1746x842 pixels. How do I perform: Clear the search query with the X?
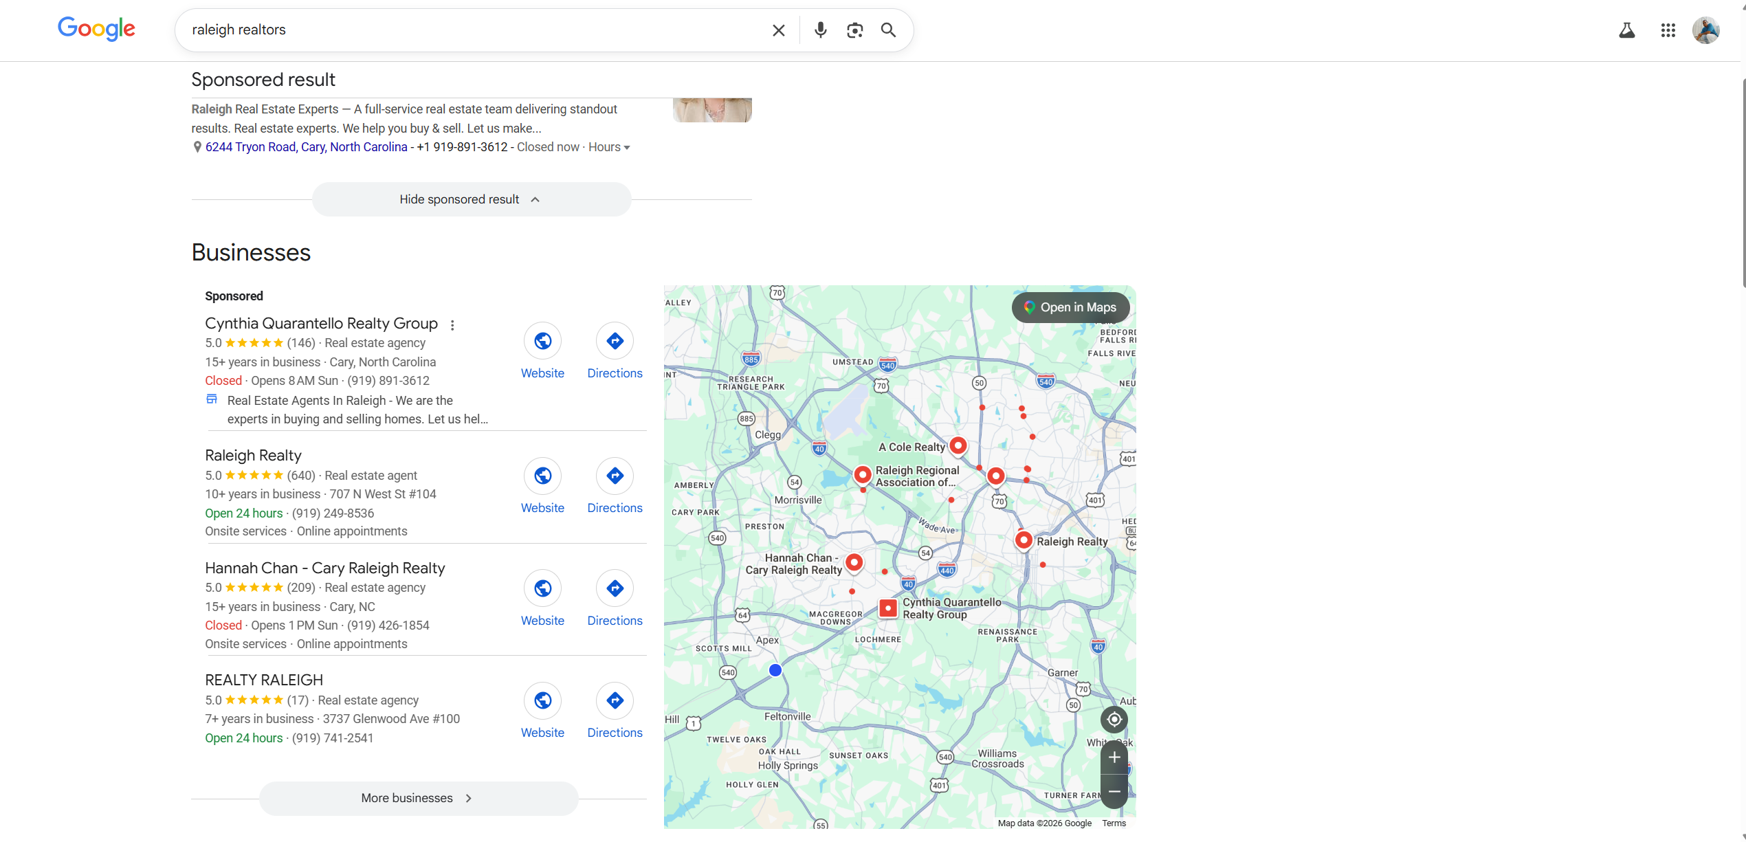tap(777, 30)
